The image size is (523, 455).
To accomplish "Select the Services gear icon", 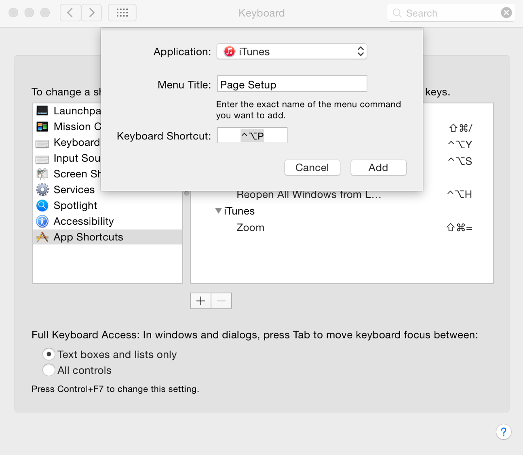I will (42, 190).
